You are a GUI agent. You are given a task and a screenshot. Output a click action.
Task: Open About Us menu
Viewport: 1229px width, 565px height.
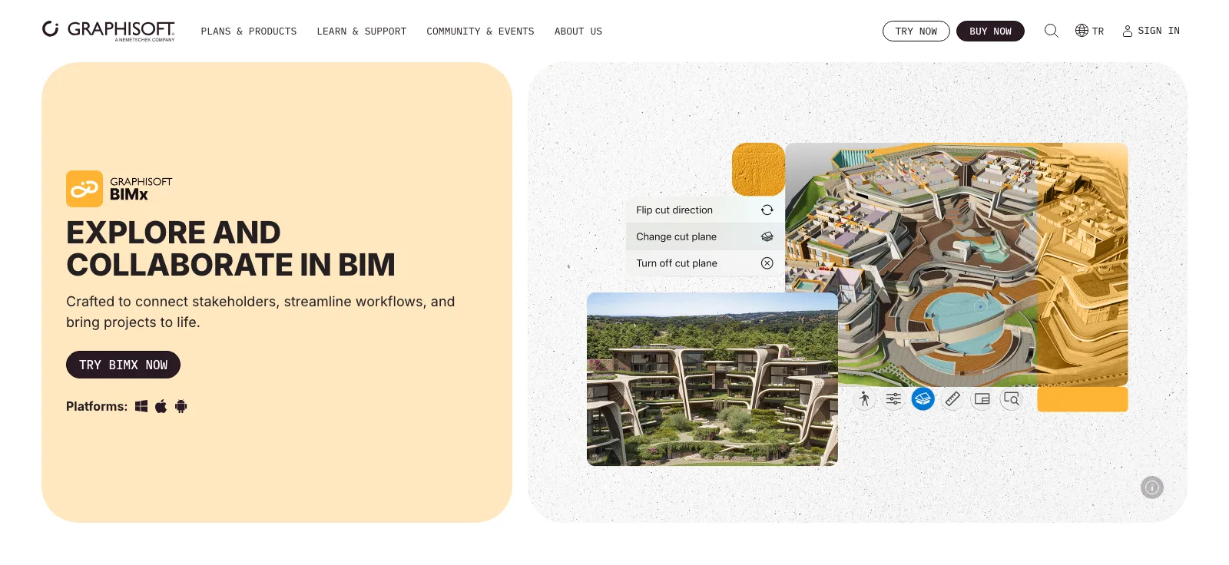(x=578, y=31)
